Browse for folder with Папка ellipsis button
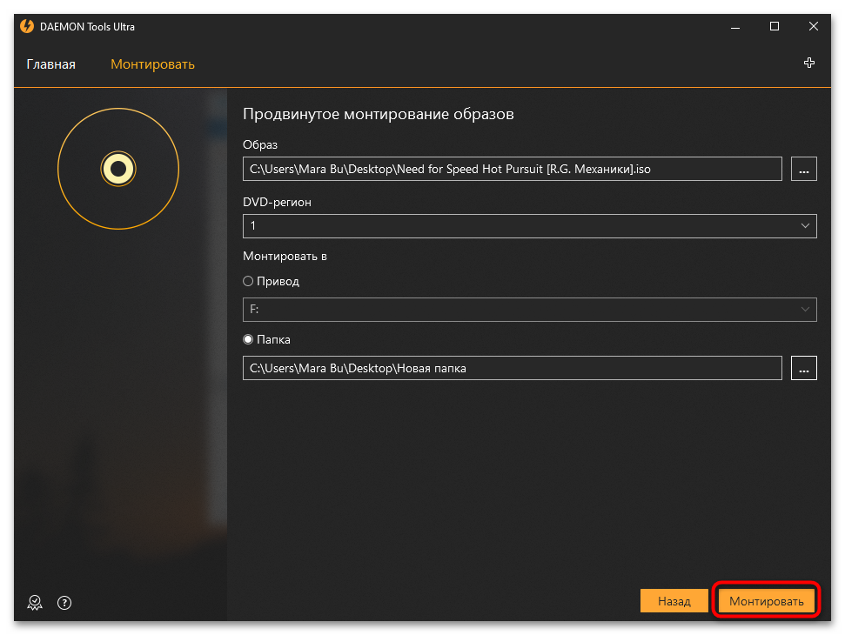Image resolution: width=845 pixels, height=635 pixels. [803, 368]
